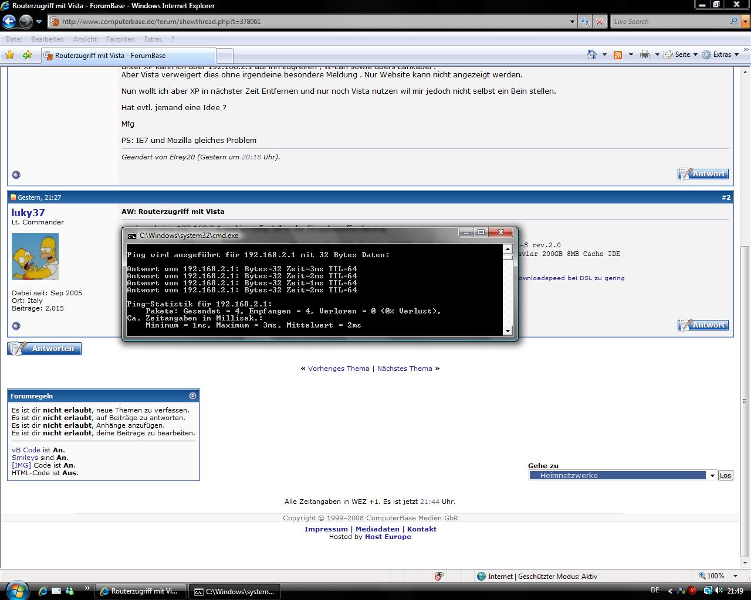Stop loading with the red X icon

pyautogui.click(x=599, y=22)
